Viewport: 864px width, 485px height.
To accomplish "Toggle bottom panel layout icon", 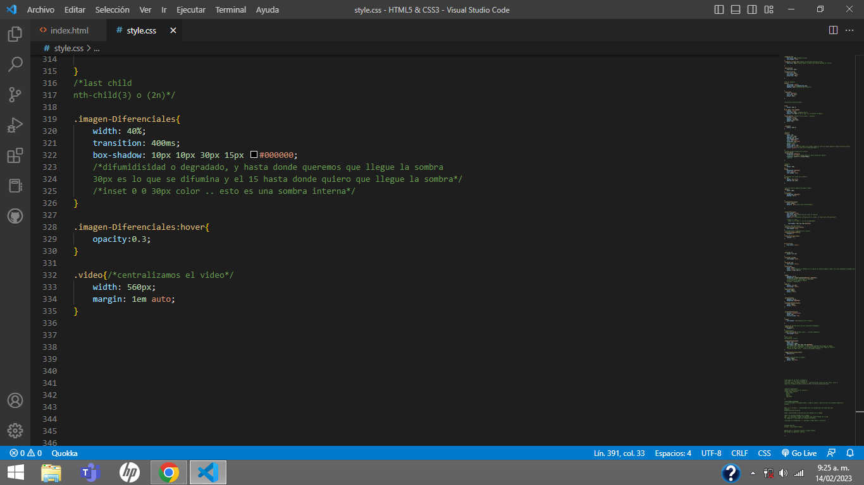I will point(736,9).
